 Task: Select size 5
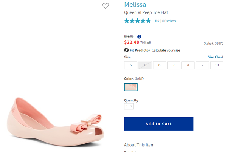click(130, 65)
